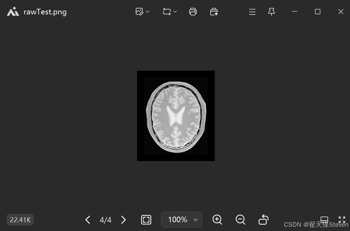Image resolution: width=350 pixels, height=231 pixels.
Task: Zoom out of the image
Action: pyautogui.click(x=240, y=220)
